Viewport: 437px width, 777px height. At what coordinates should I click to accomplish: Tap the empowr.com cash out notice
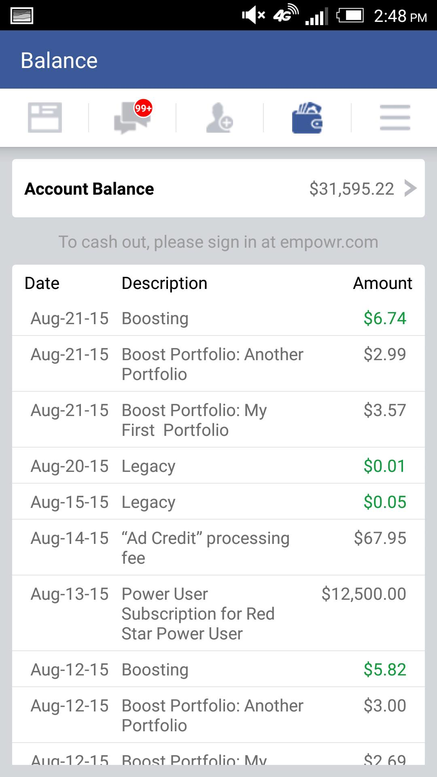point(218,242)
